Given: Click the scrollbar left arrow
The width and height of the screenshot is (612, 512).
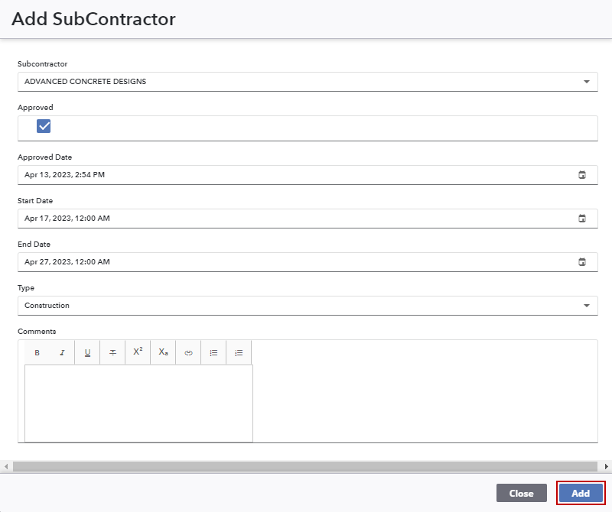Looking at the screenshot, I should point(6,466).
